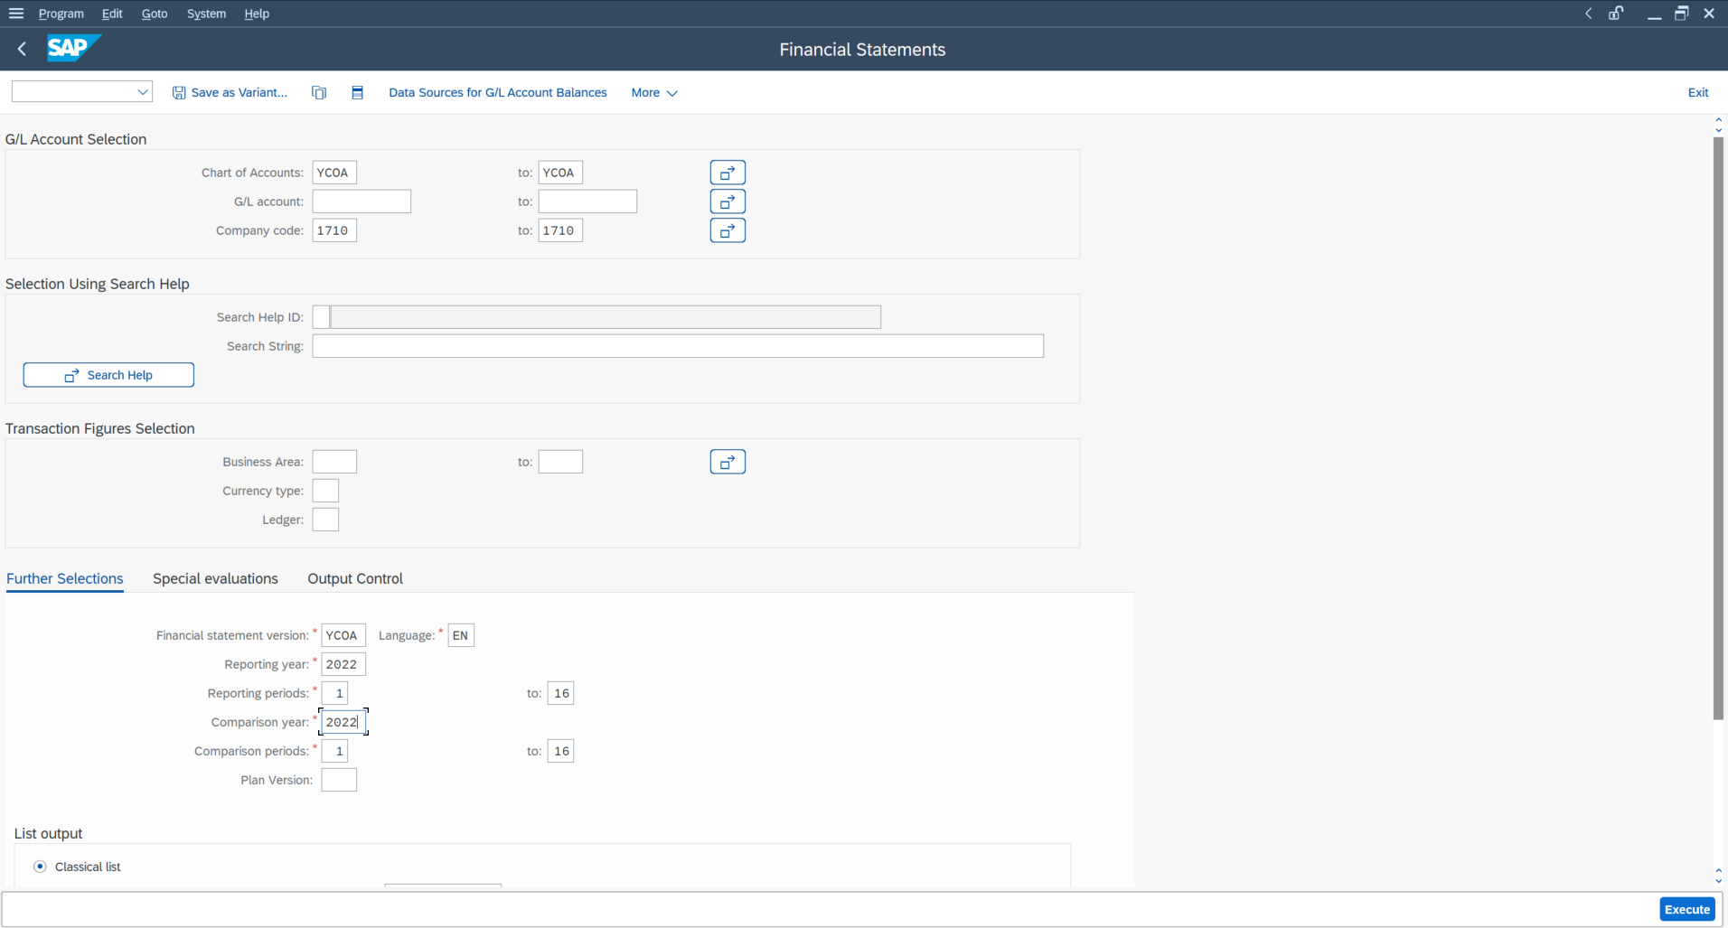
Task: Click the Search String input field
Action: pos(677,345)
